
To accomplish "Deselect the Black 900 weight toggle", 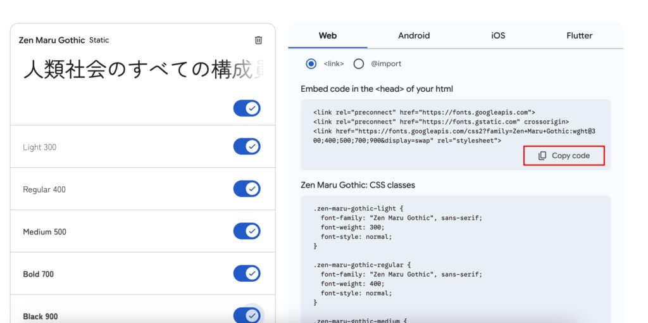I will (x=247, y=315).
